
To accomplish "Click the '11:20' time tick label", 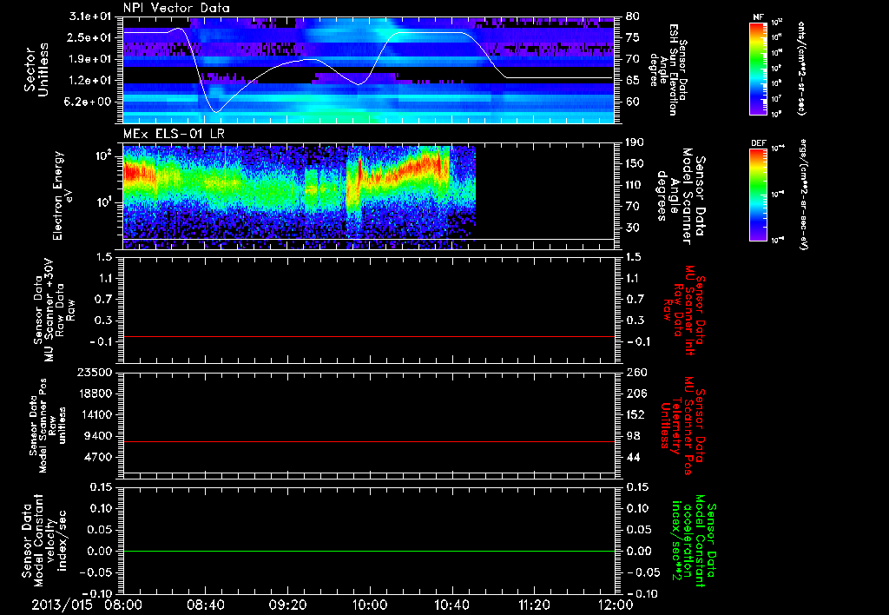I will (534, 605).
